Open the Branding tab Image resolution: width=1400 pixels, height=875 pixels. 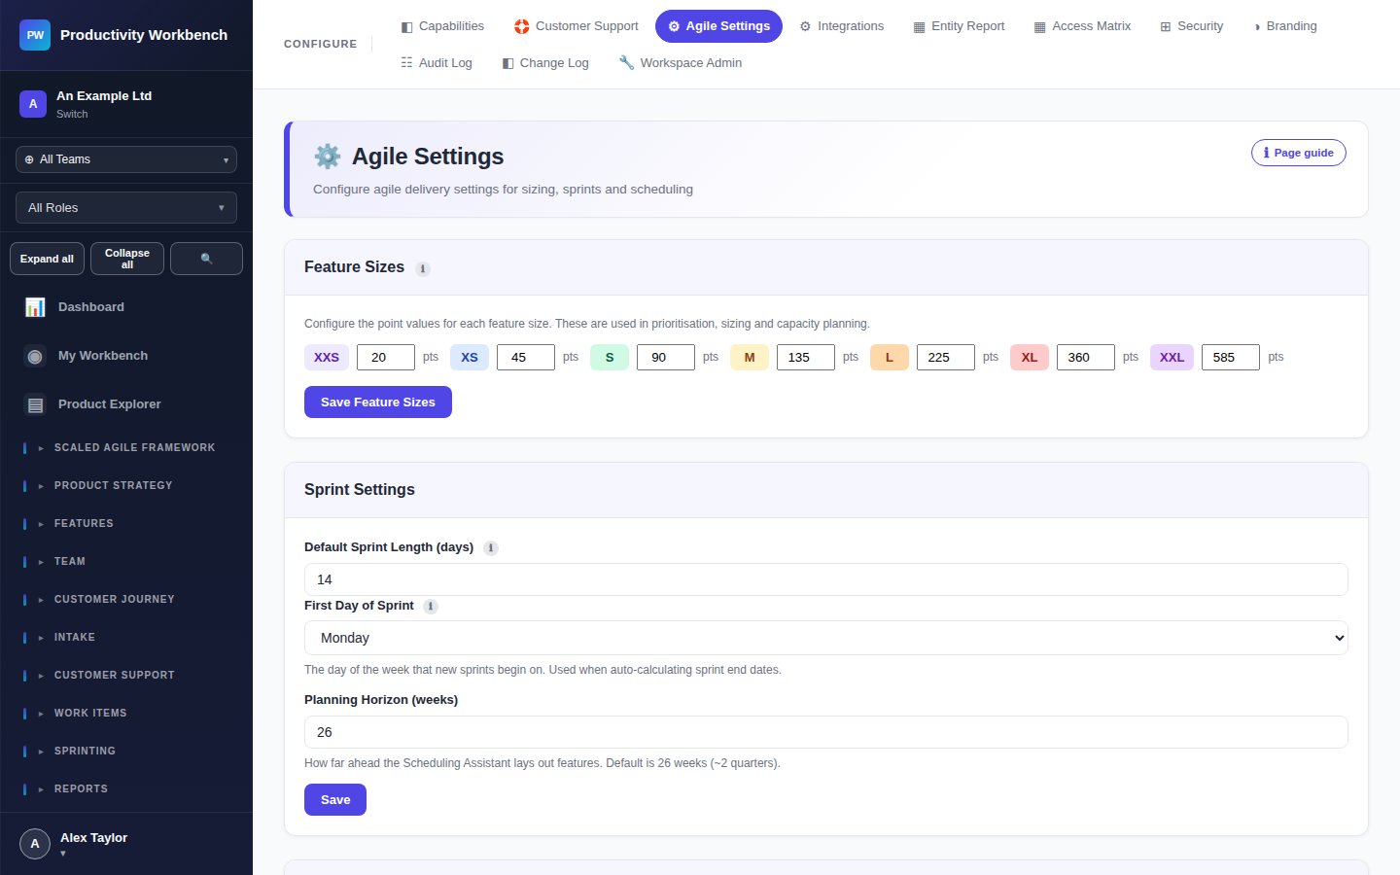[x=1284, y=26]
